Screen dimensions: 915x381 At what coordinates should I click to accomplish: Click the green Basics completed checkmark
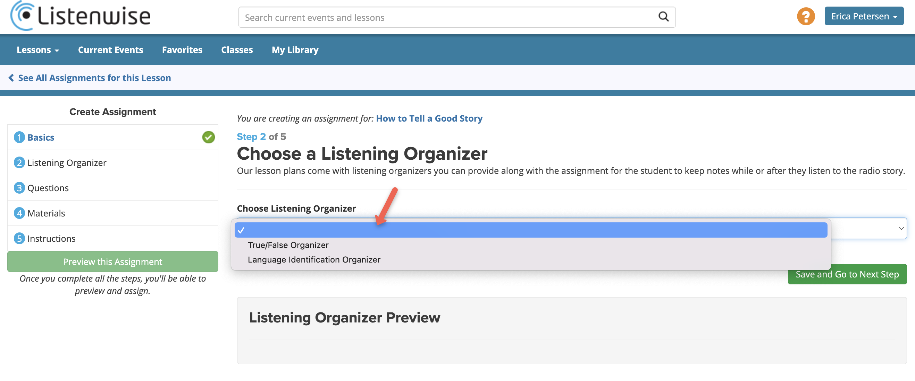[x=209, y=137]
